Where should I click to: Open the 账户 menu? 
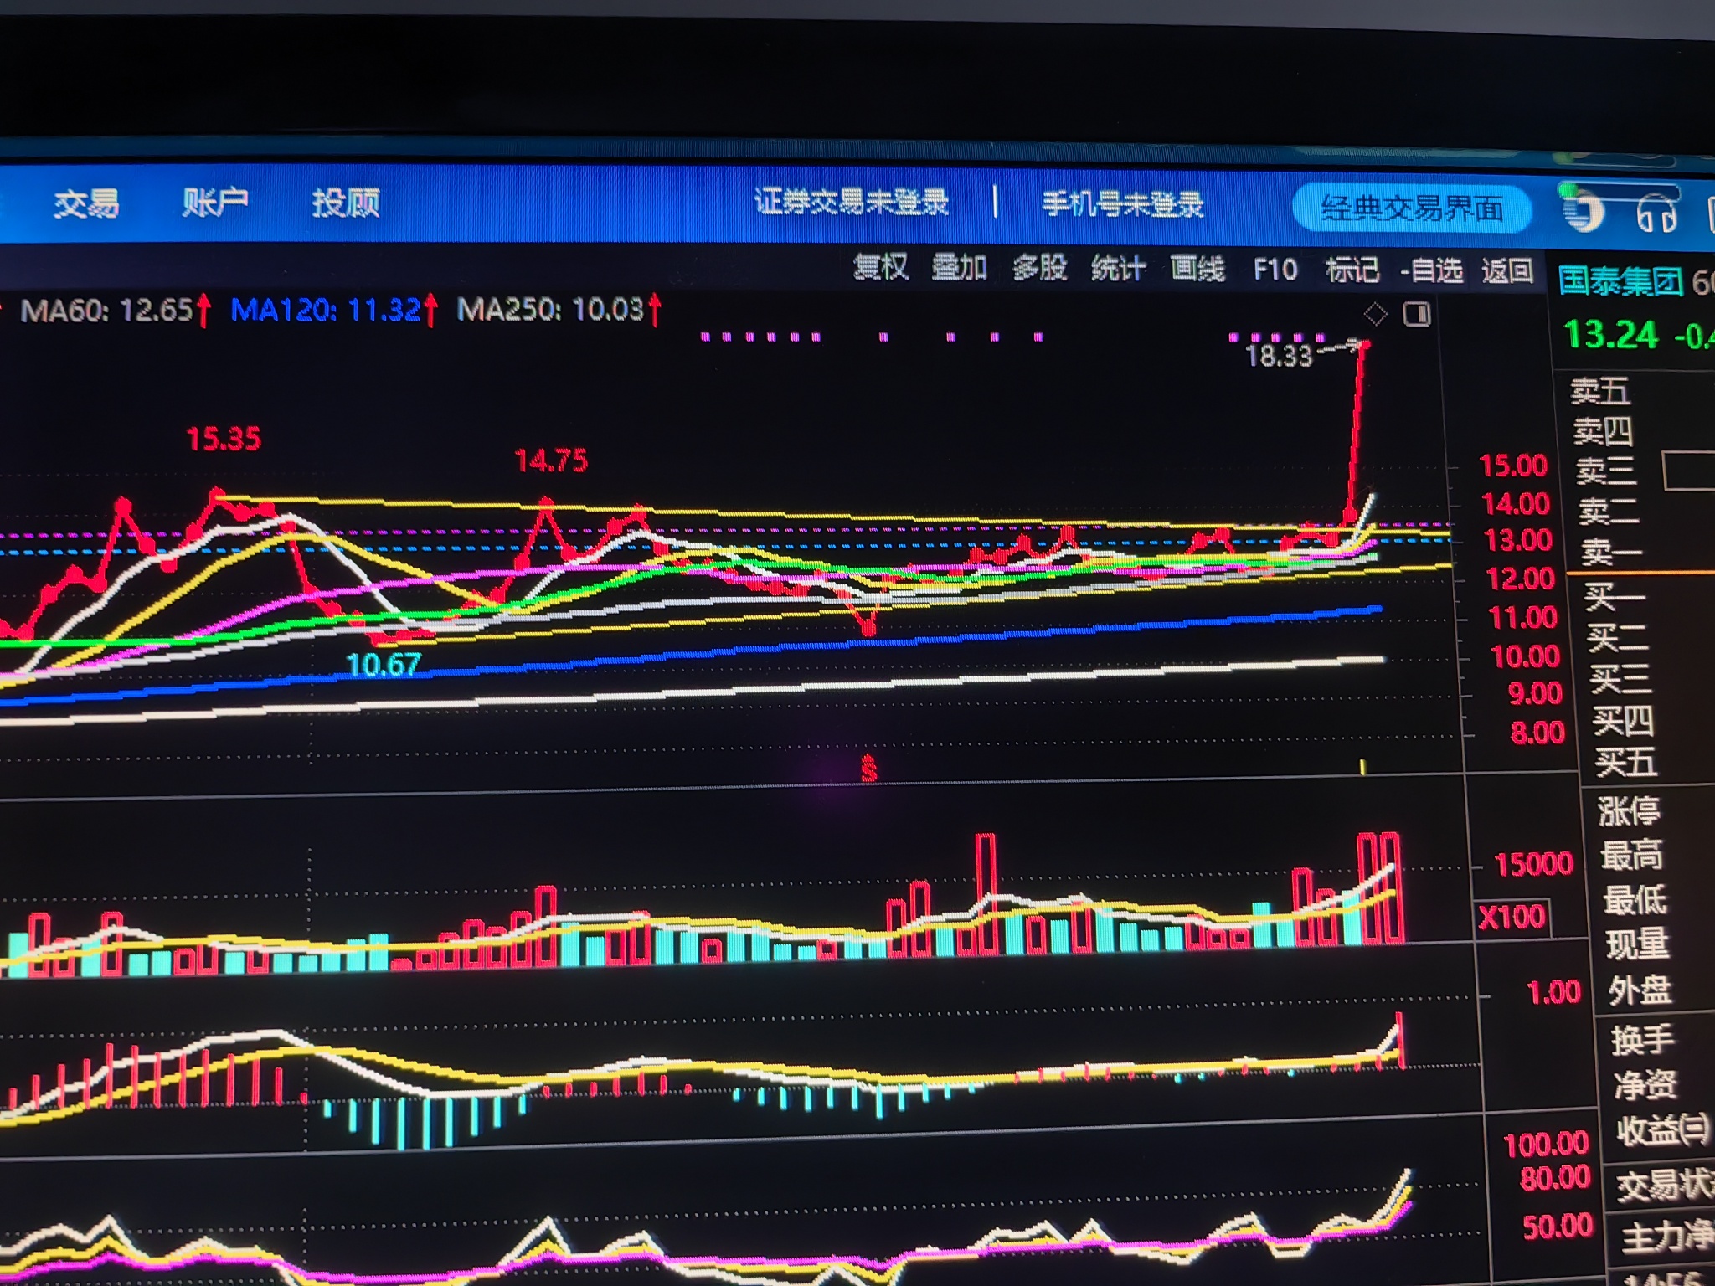click(x=215, y=203)
